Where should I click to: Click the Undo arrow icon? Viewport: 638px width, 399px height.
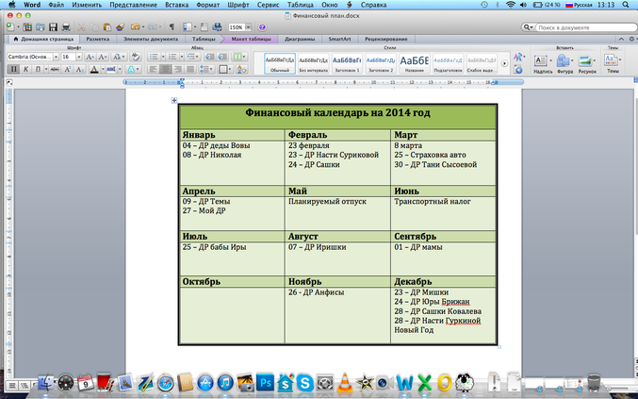tap(137, 27)
